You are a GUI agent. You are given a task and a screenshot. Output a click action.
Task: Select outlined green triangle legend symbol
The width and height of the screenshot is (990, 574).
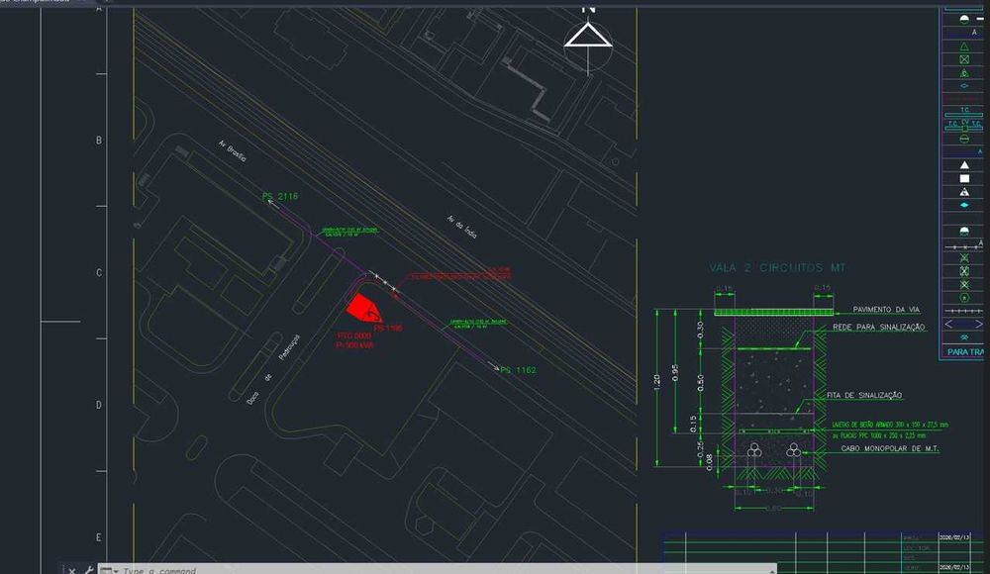964,47
